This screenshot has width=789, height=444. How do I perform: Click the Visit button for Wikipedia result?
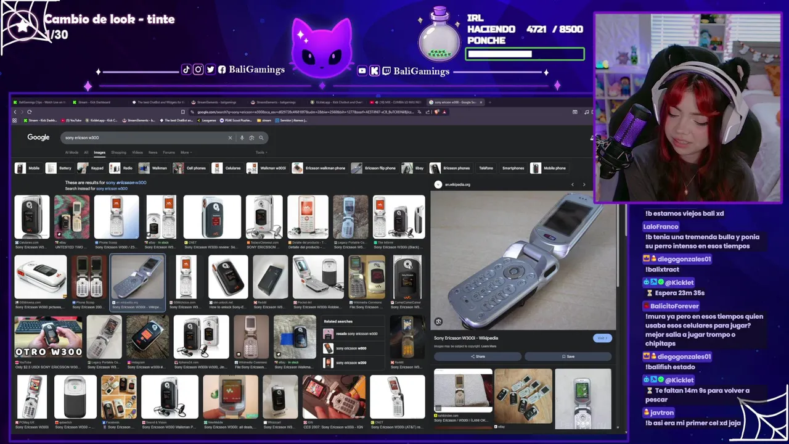point(602,338)
